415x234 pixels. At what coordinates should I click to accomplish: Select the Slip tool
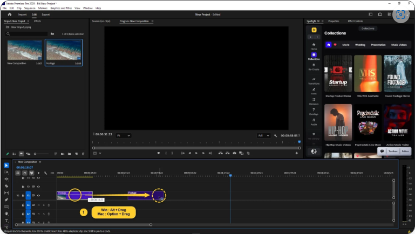[x=6, y=192]
